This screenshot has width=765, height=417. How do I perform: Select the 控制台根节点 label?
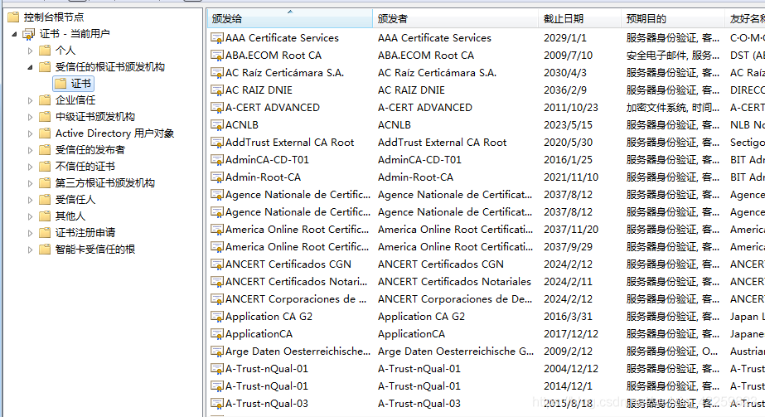click(x=54, y=17)
